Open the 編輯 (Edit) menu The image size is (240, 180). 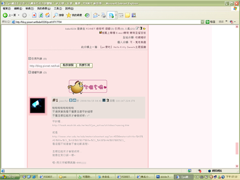18,8
